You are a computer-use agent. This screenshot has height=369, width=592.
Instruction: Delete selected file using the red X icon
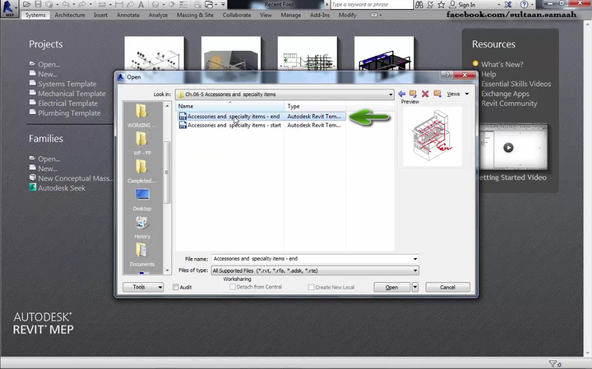(x=425, y=94)
